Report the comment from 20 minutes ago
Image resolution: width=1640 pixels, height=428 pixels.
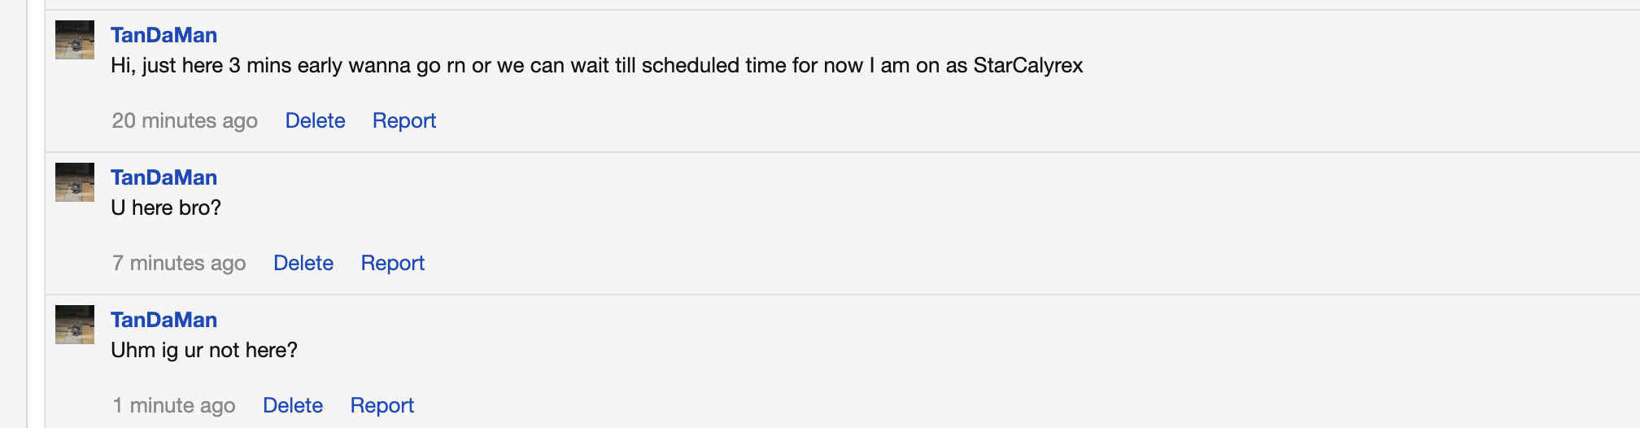click(x=404, y=120)
